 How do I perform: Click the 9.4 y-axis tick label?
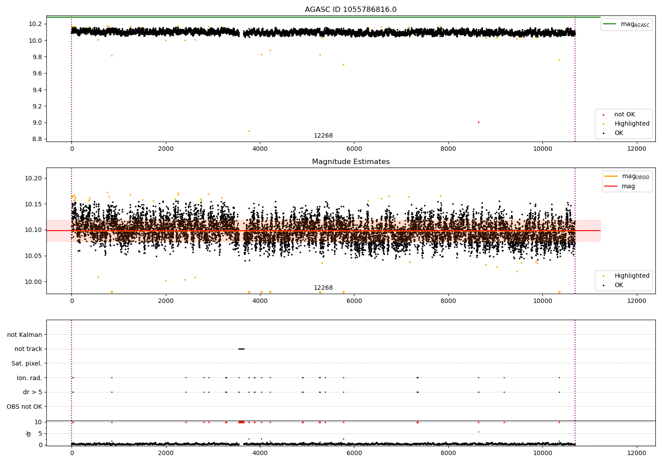point(37,90)
